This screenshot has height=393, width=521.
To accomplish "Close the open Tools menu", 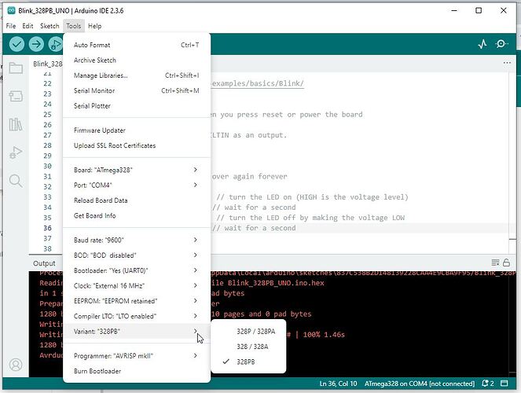I will [73, 26].
